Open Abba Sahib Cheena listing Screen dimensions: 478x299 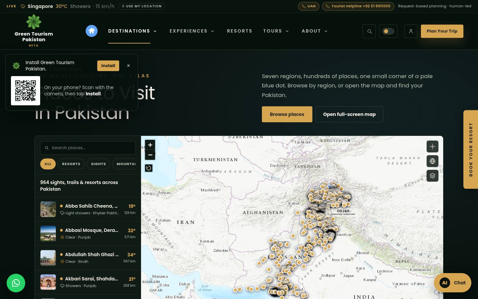pyautogui.click(x=88, y=209)
